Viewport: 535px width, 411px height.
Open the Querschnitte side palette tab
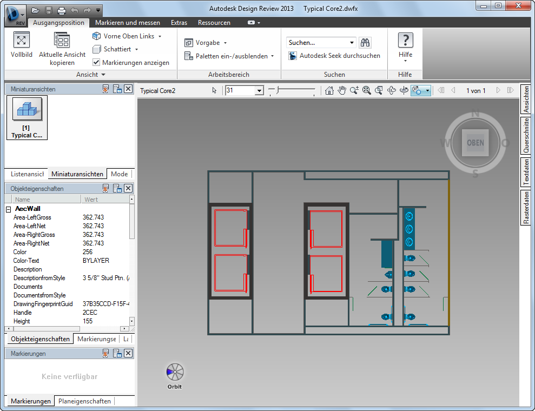(x=526, y=135)
